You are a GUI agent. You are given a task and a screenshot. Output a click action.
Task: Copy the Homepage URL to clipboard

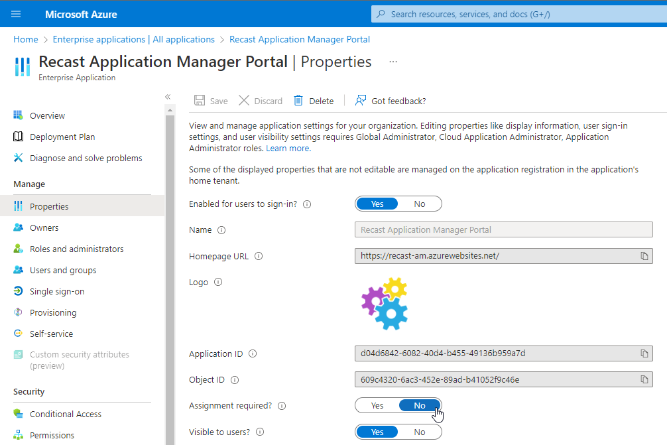(x=644, y=256)
